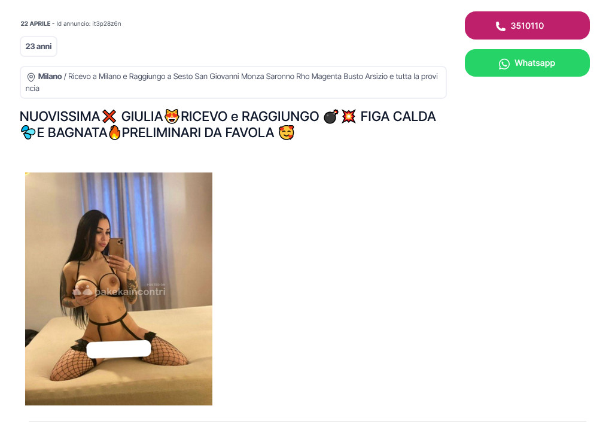Screen dimensions: 612x430
Task: Click the fire emoji in title
Action: 114,132
